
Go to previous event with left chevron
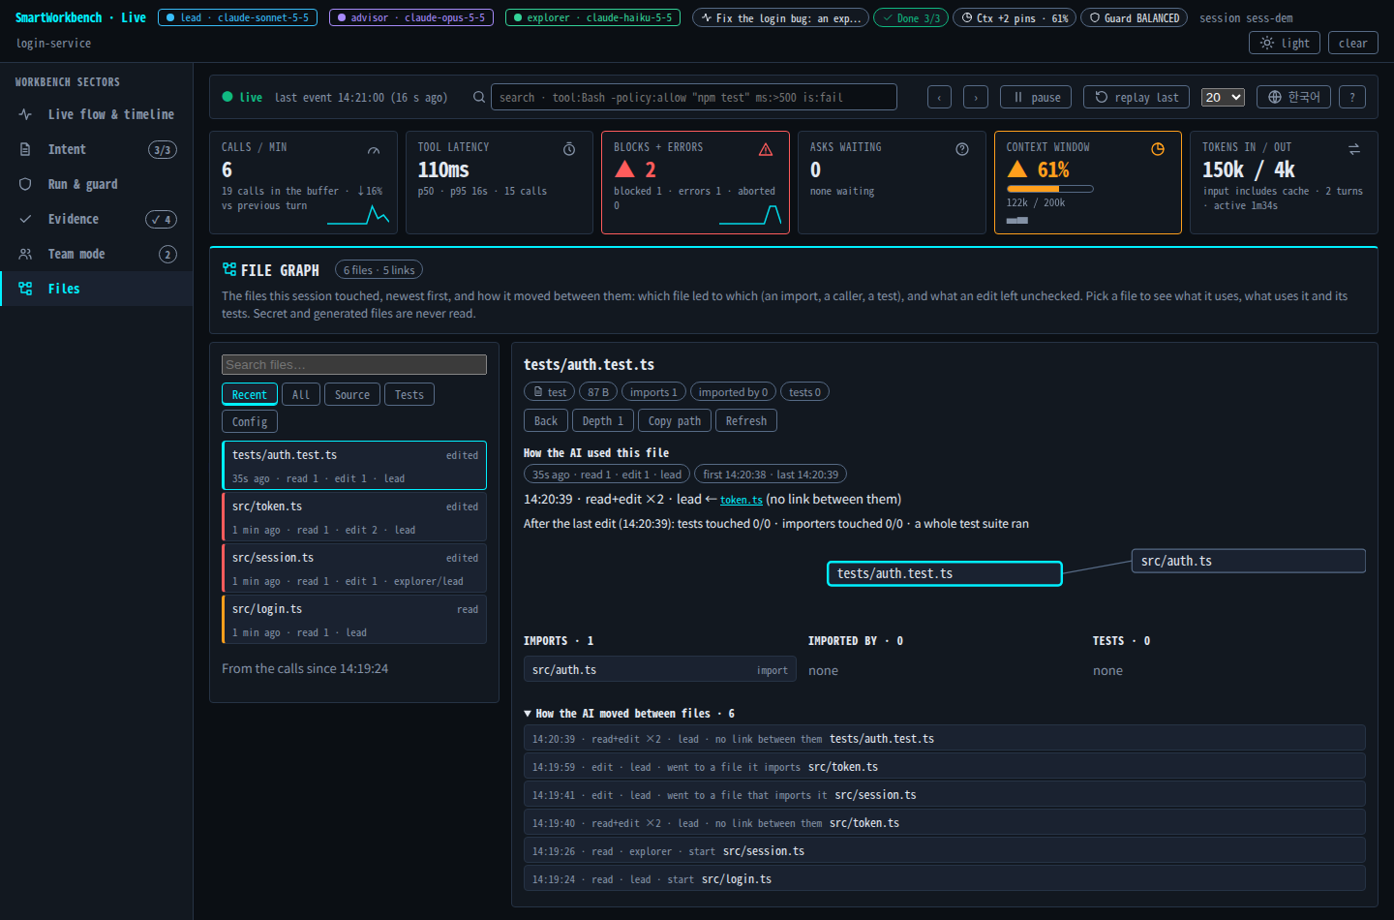pyautogui.click(x=939, y=97)
